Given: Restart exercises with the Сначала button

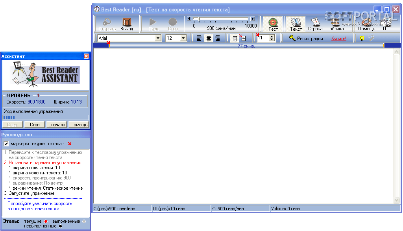Looking at the screenshot, I should coord(57,125).
